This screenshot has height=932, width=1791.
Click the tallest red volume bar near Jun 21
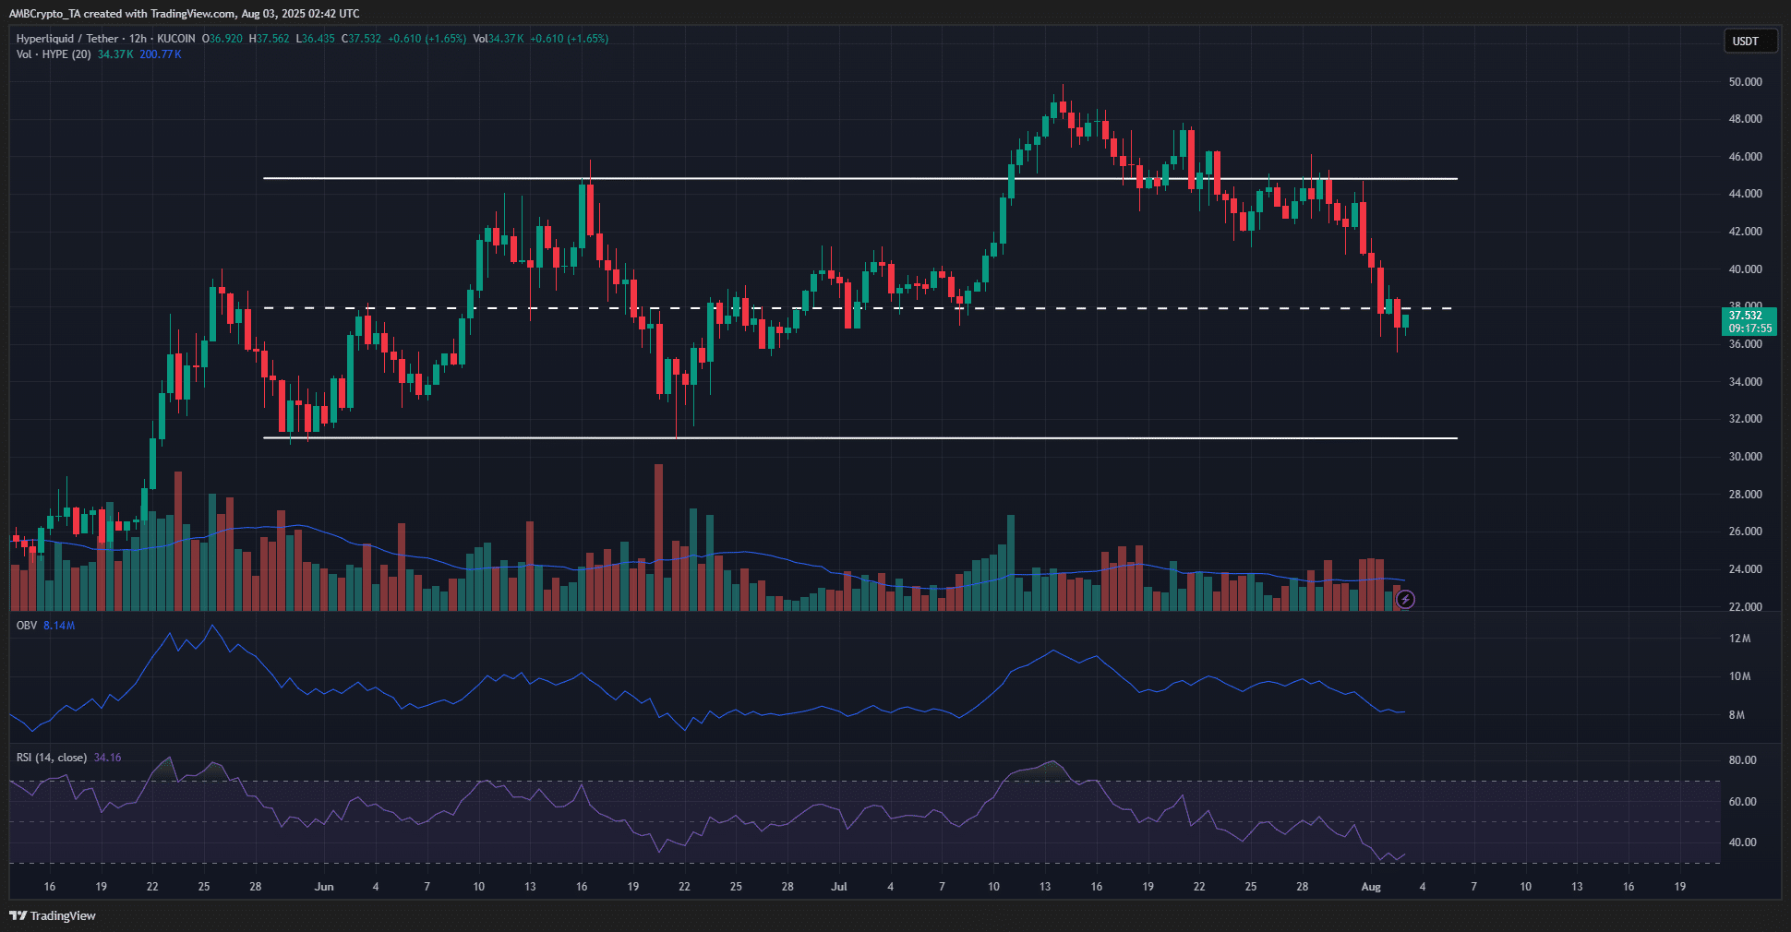pyautogui.click(x=658, y=535)
